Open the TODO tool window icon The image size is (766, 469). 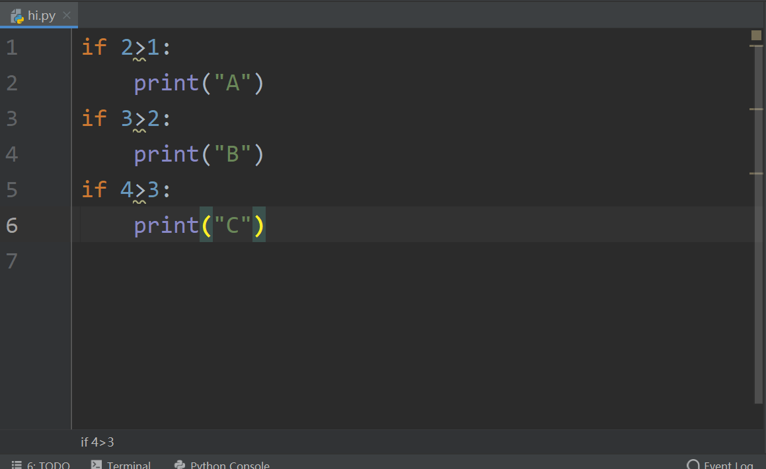(17, 464)
